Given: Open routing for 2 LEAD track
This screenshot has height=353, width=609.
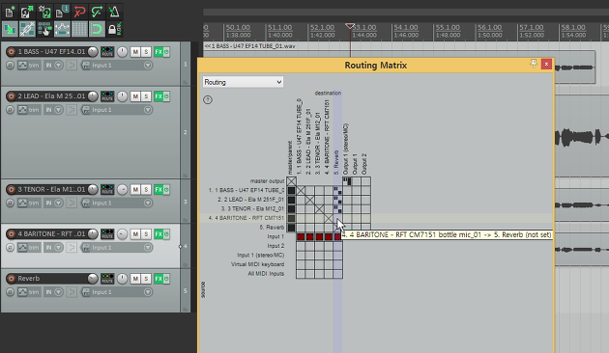Looking at the screenshot, I should click(x=107, y=96).
